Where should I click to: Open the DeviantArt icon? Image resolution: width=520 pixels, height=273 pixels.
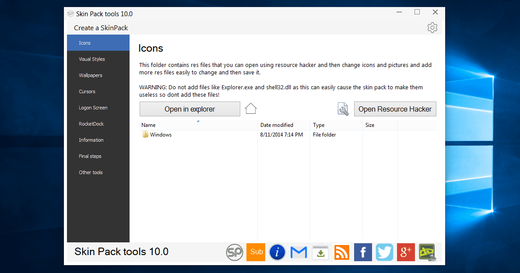tap(427, 252)
